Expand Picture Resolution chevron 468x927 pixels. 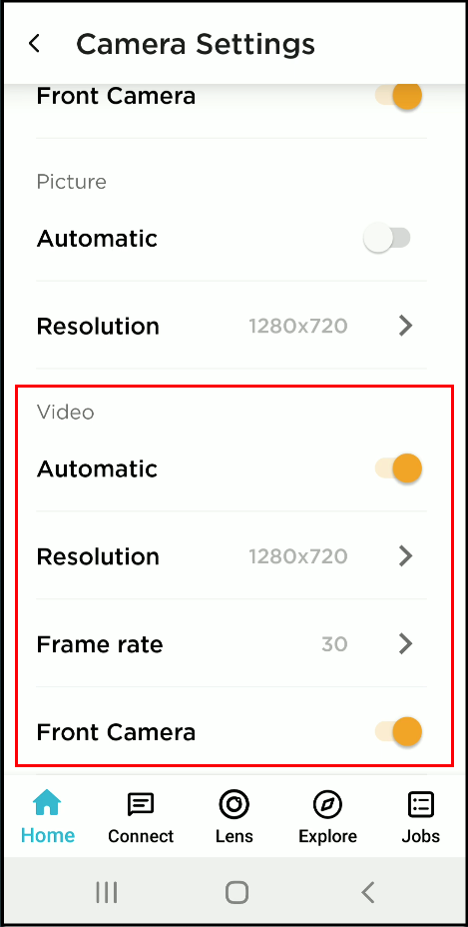(405, 326)
